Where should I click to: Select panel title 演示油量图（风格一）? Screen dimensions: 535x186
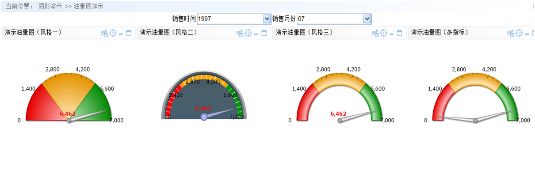[x=33, y=32]
